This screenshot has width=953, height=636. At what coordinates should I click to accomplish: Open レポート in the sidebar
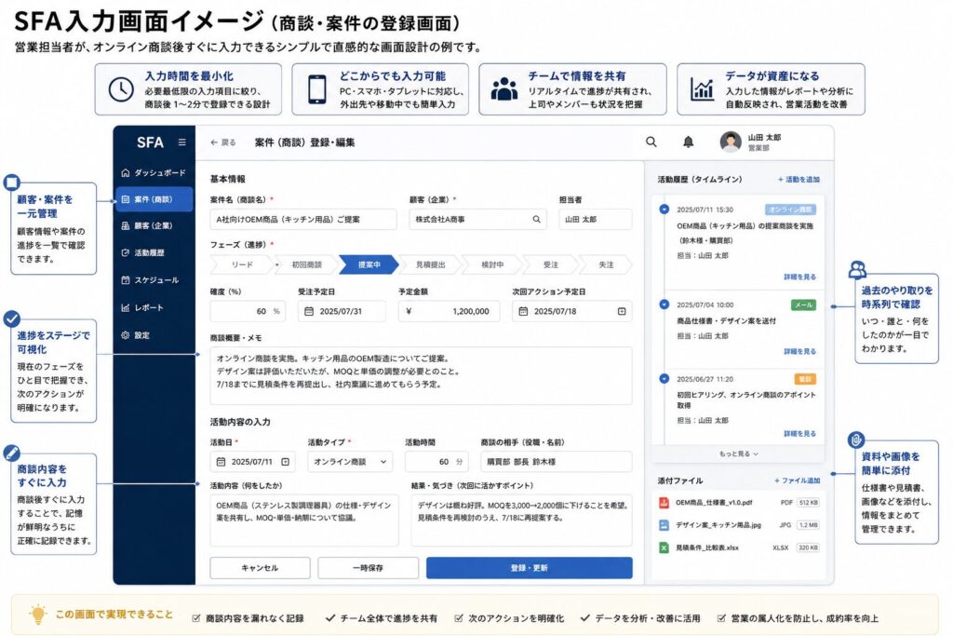154,307
